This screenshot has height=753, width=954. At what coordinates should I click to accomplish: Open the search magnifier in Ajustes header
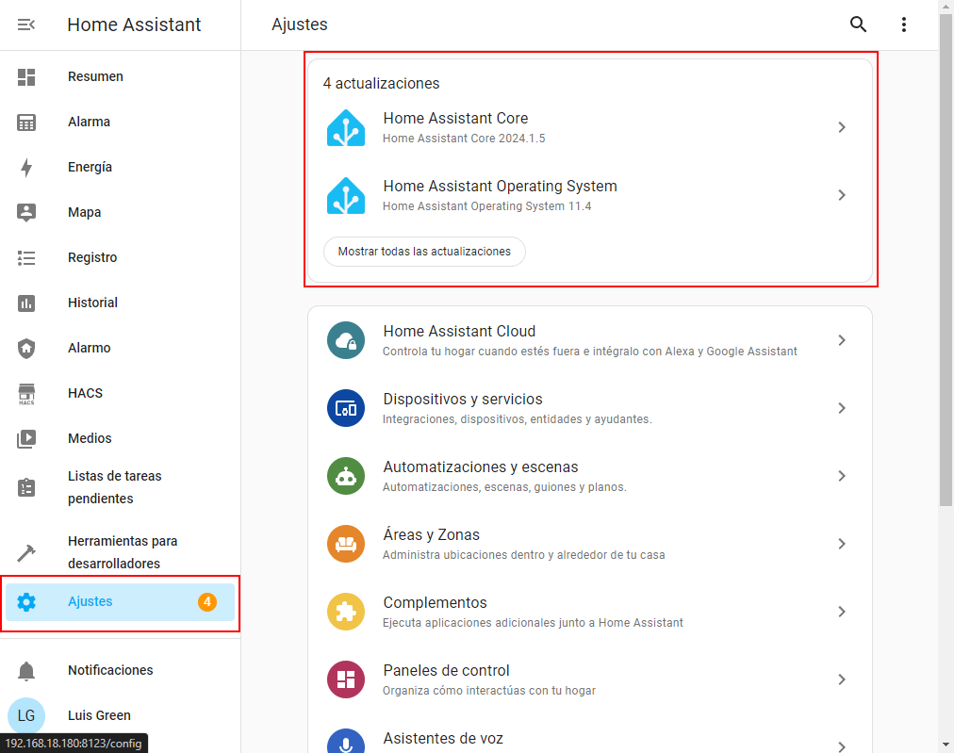(x=858, y=25)
